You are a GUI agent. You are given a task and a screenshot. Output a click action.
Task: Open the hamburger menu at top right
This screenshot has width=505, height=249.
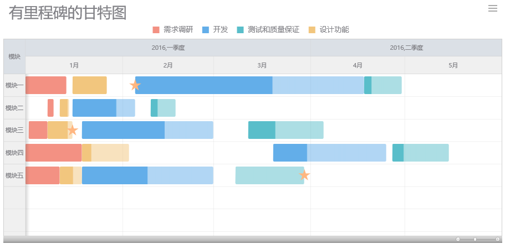point(492,8)
